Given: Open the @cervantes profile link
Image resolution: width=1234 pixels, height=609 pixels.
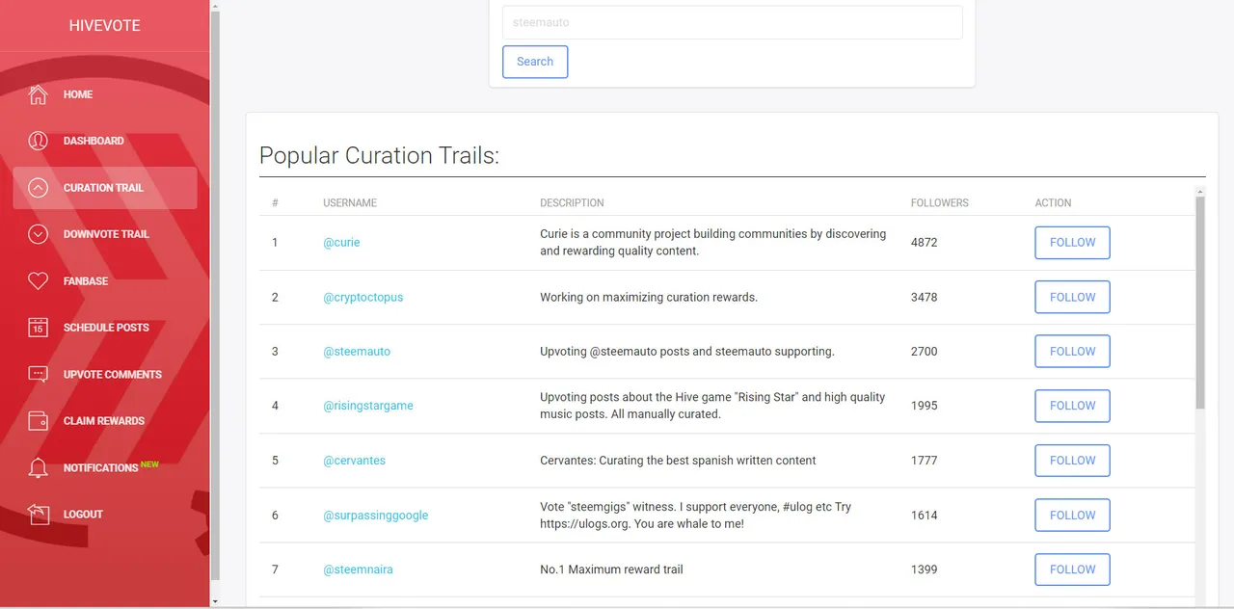Looking at the screenshot, I should (354, 461).
